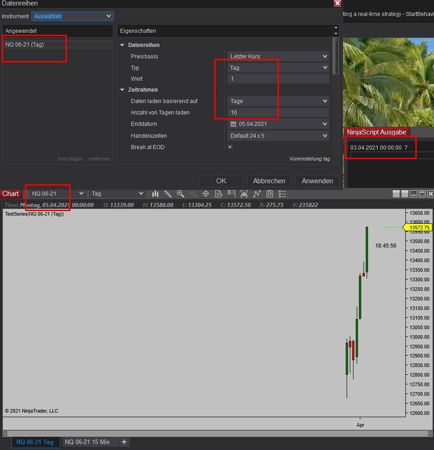Collapse the Datenreihen section
The image size is (434, 450).
(122, 45)
